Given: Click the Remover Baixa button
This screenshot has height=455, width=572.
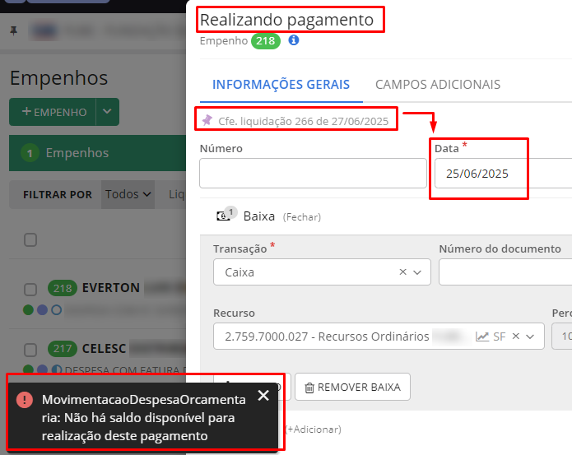Looking at the screenshot, I should [352, 387].
